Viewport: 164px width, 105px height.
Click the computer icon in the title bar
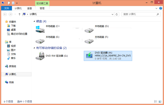tap(3, 3)
